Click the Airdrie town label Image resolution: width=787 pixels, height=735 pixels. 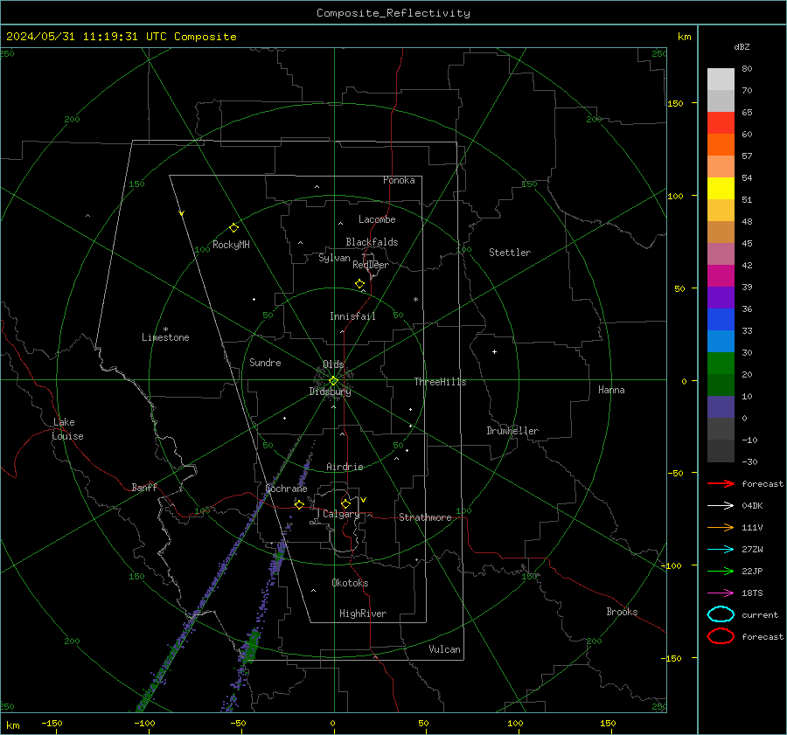(x=345, y=467)
